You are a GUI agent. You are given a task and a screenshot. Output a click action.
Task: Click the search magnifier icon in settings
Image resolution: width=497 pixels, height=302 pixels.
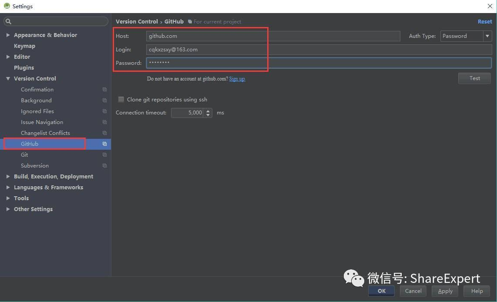9,21
